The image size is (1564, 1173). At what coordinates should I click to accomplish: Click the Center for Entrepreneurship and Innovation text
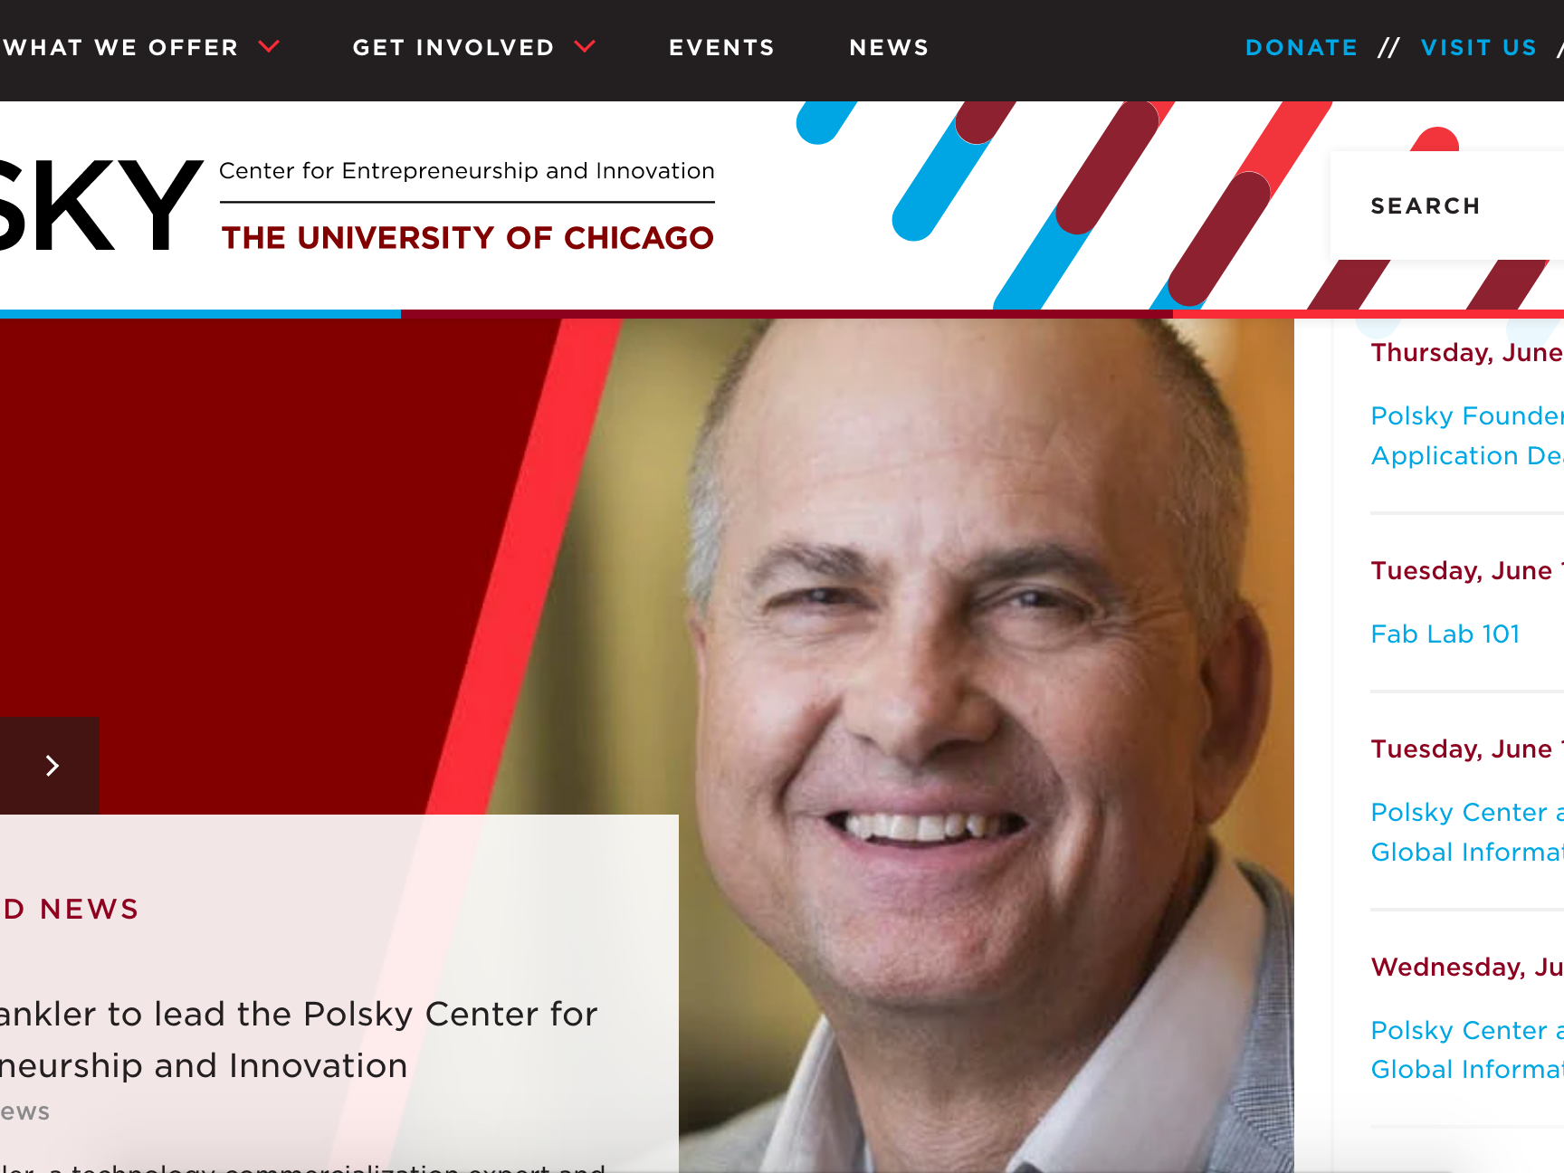[467, 171]
